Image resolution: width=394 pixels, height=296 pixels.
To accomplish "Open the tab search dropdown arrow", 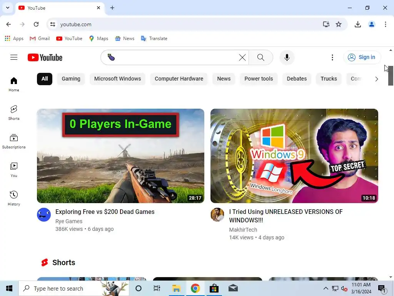I will point(8,8).
